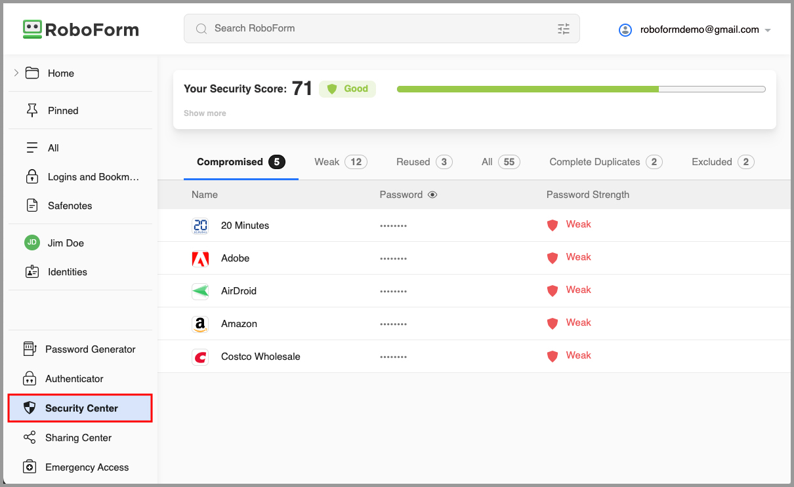Open the Security Center
This screenshot has height=487, width=794.
[80, 408]
